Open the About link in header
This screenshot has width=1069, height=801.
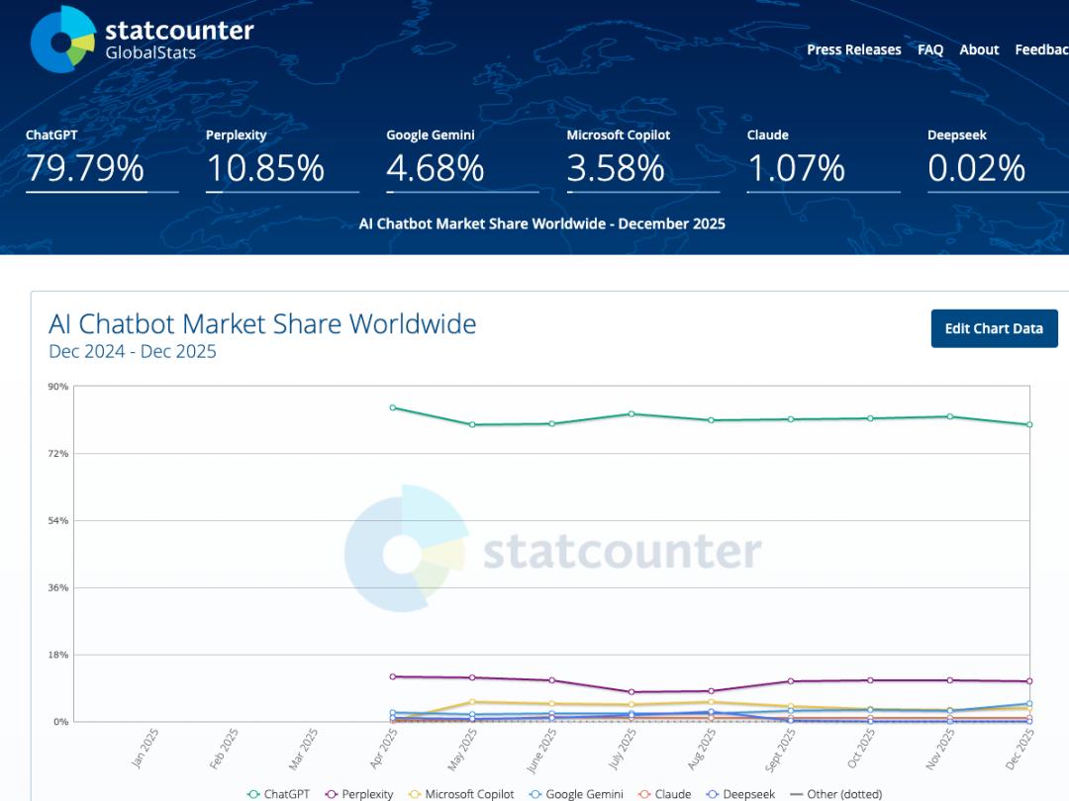tap(978, 49)
